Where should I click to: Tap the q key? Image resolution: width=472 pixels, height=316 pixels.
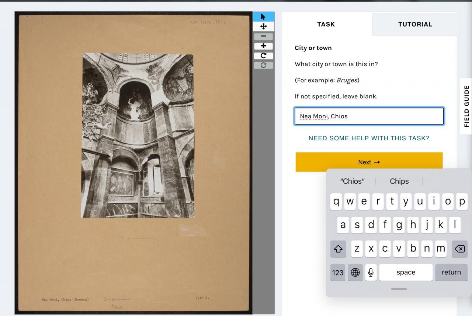click(x=336, y=201)
